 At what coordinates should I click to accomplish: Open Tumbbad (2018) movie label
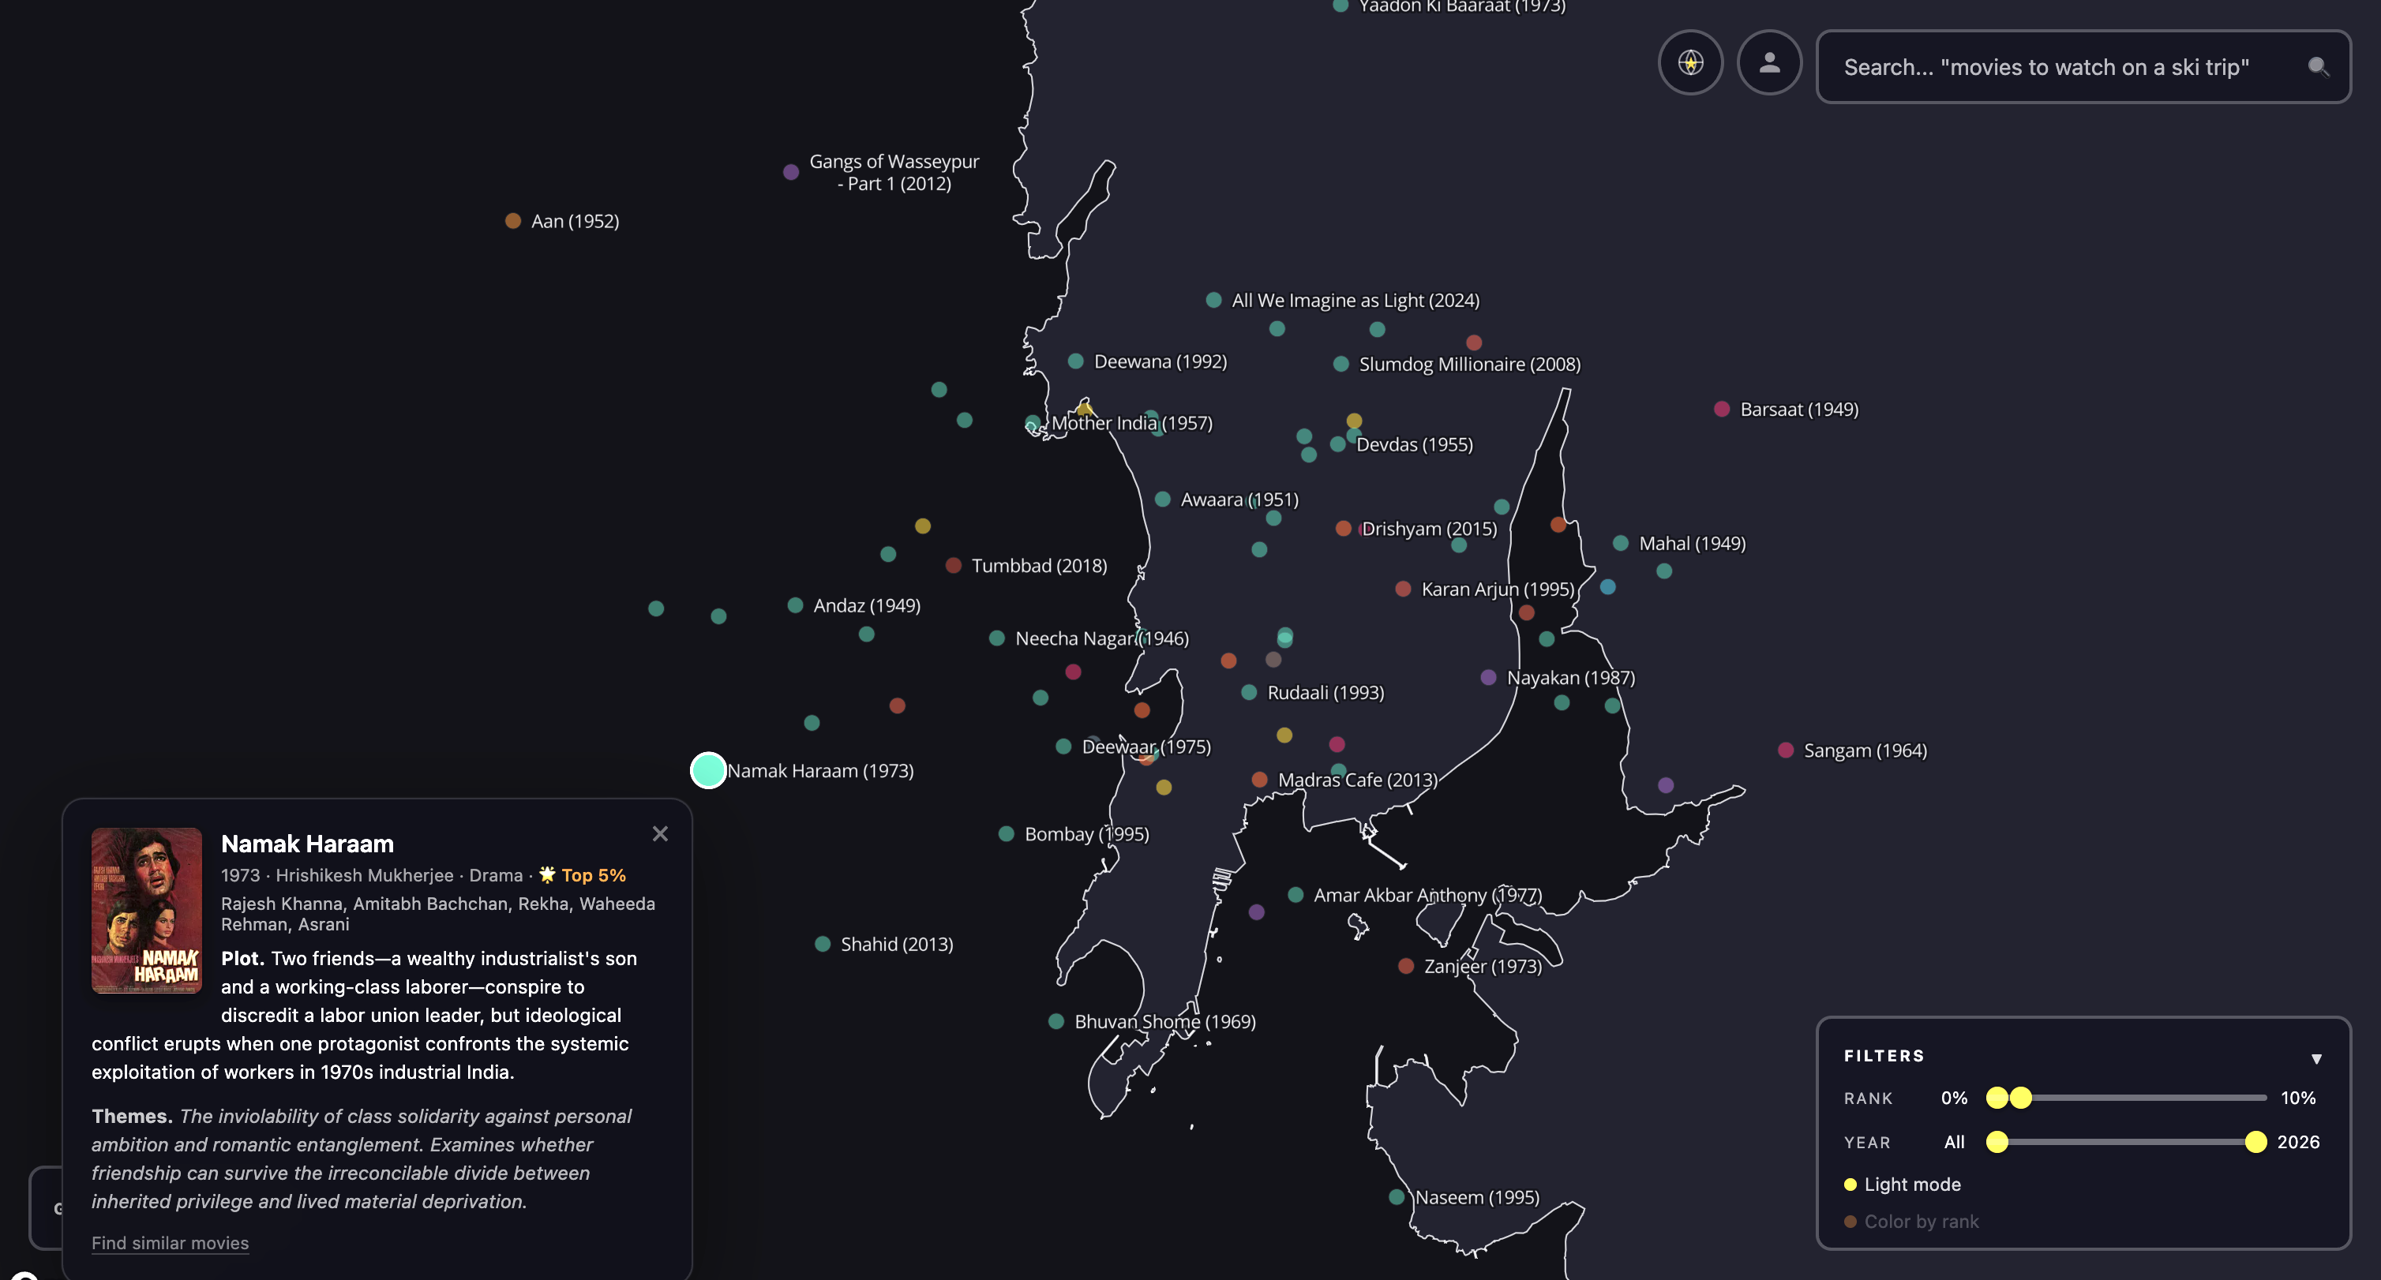pos(1038,566)
